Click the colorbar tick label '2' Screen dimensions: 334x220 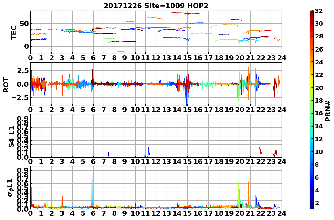tap(317, 203)
